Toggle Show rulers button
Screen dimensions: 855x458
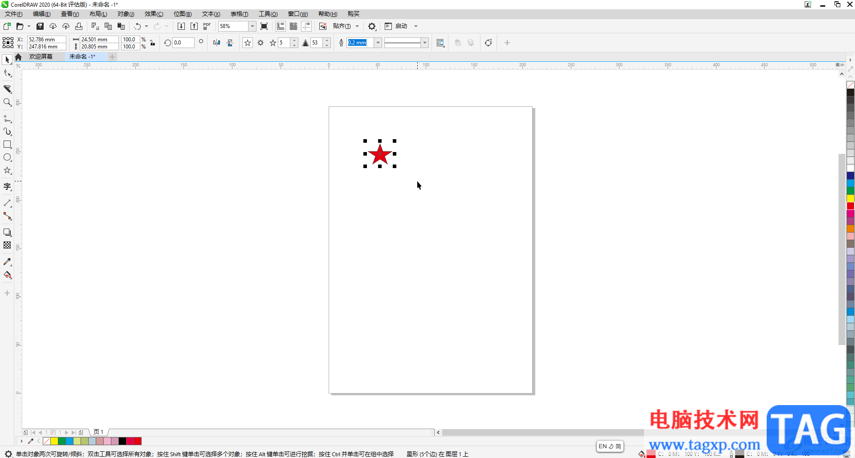coord(281,26)
